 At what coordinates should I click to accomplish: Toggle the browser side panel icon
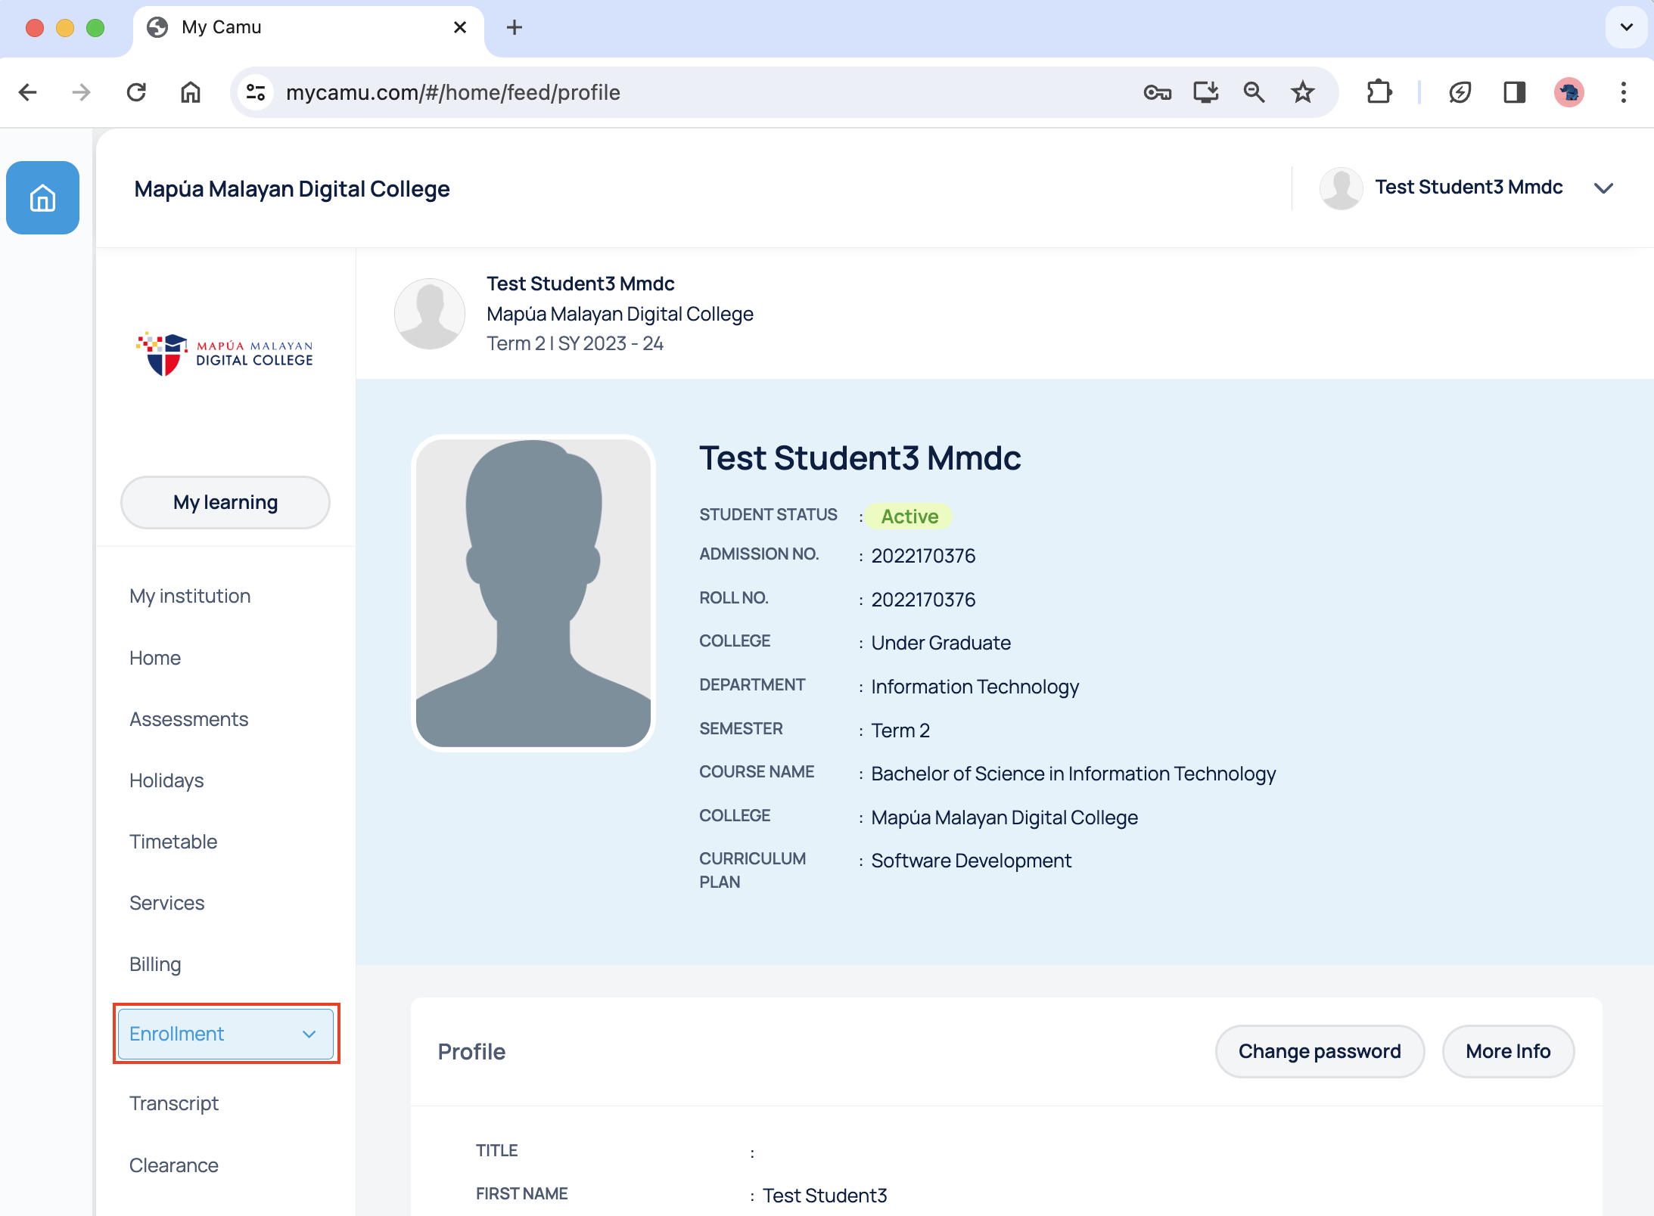tap(1514, 92)
